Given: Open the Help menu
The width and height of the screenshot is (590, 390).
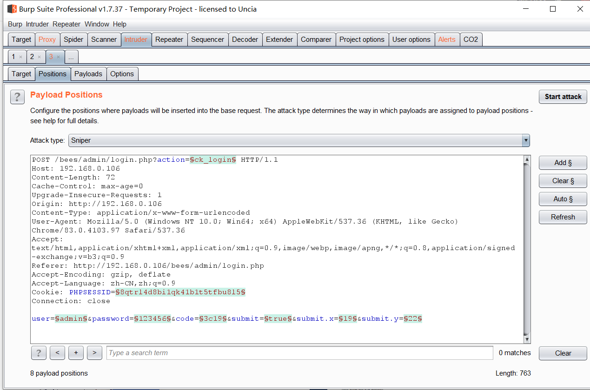Looking at the screenshot, I should point(119,24).
